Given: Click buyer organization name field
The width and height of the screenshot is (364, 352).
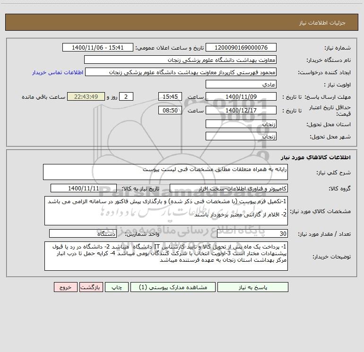Looking at the screenshot, I should 180,60.
